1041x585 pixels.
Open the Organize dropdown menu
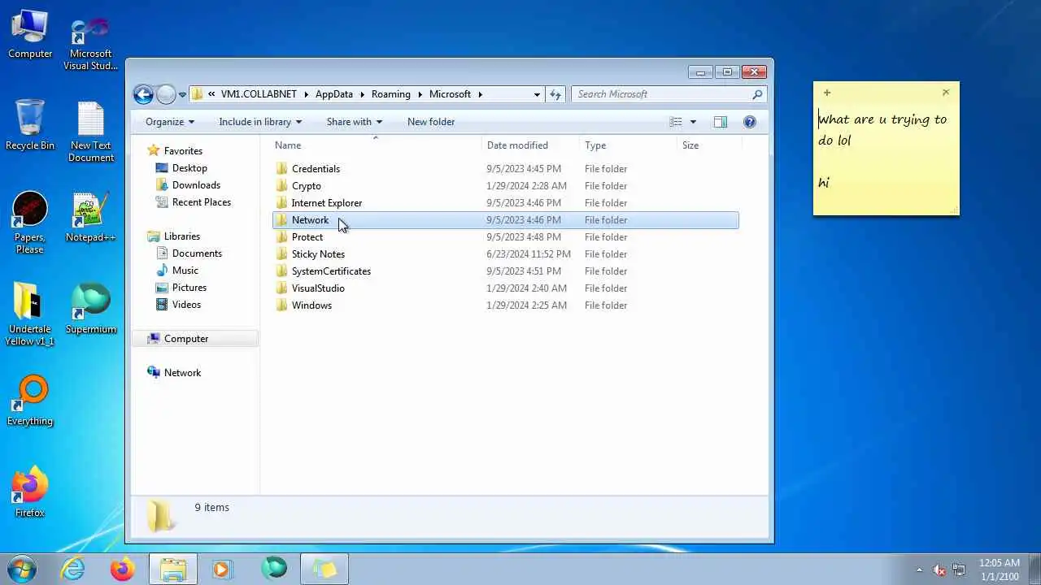[x=170, y=122]
